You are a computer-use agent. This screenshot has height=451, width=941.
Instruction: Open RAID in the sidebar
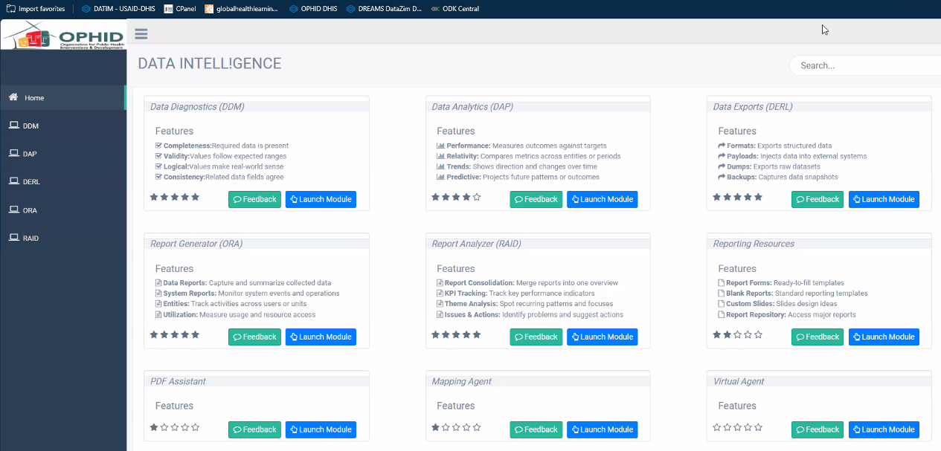62,239
